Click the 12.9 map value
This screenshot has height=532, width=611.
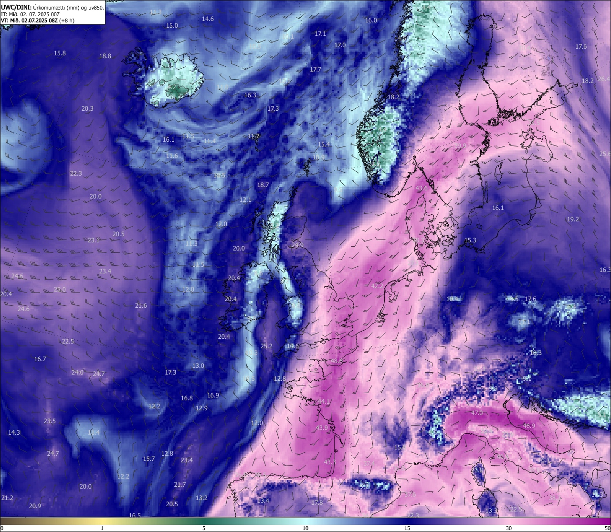[x=201, y=408]
